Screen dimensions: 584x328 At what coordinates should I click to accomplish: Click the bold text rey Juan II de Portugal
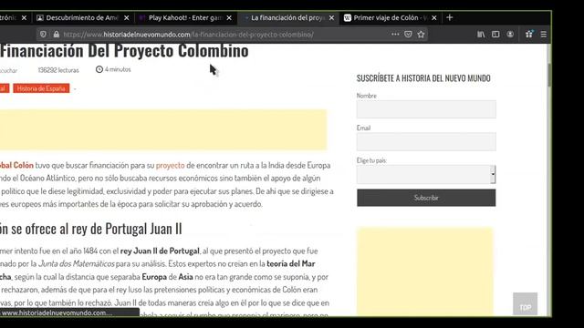160,251
